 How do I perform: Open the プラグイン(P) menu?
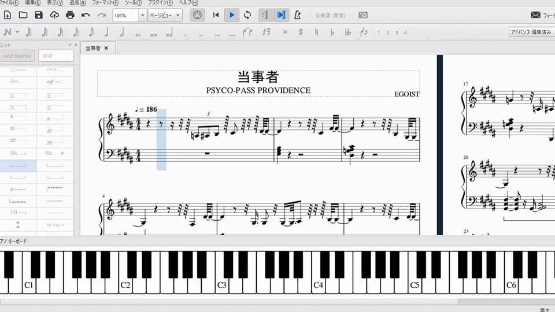[x=160, y=2]
